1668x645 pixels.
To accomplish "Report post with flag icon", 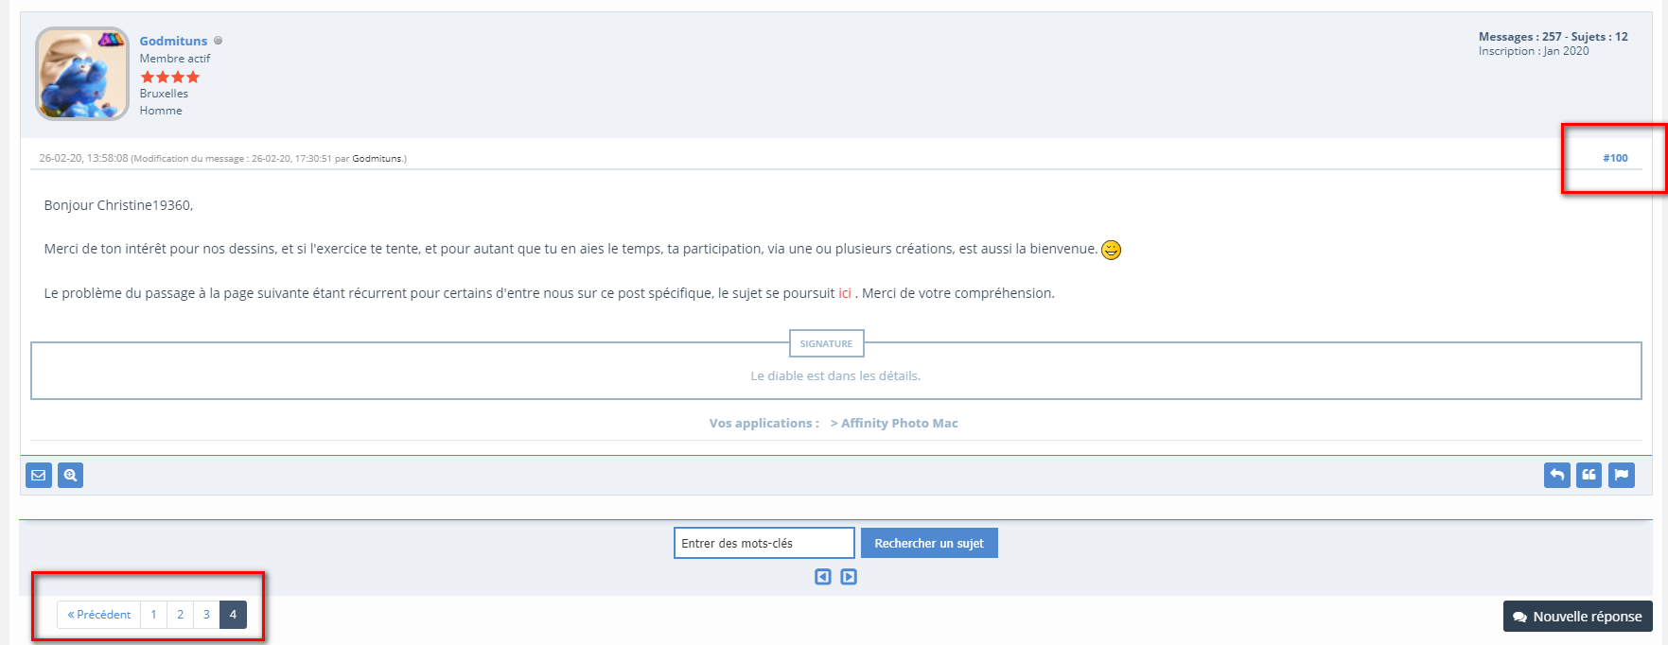I will (x=1622, y=475).
